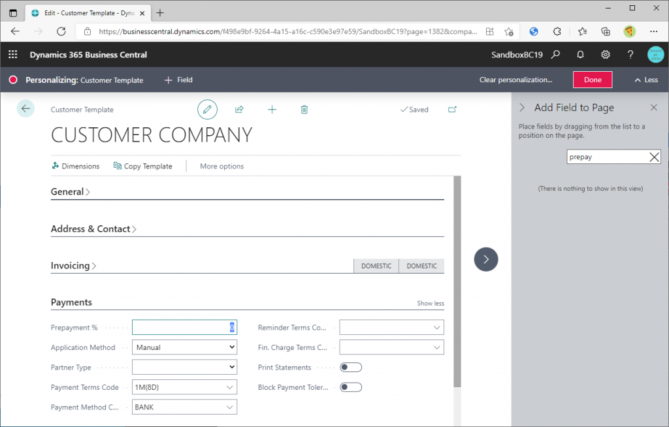Open the Payment Method Code dropdown
669x427 pixels.
pyautogui.click(x=229, y=407)
